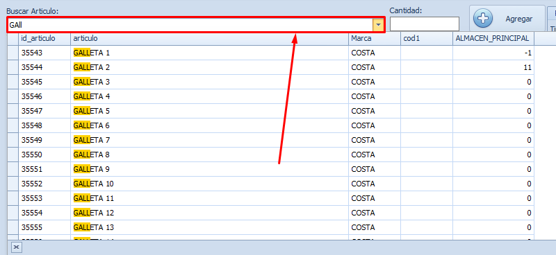
Task: Click id 35548 cell
Action: 44,125
